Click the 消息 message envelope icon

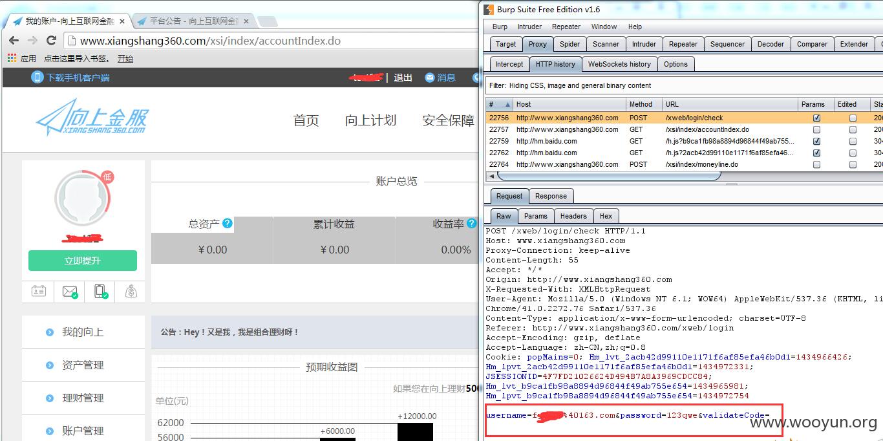click(x=430, y=78)
